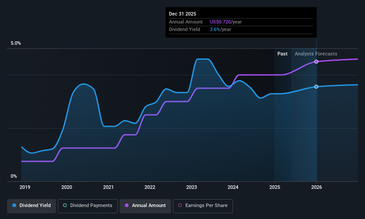This screenshot has height=219, width=365.
Task: Click the Dec 31 2025 tooltip date
Action: [x=182, y=14]
